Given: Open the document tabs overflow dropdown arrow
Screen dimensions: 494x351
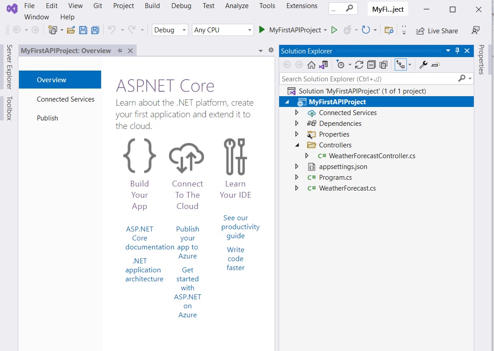Looking at the screenshot, I should (x=261, y=51).
